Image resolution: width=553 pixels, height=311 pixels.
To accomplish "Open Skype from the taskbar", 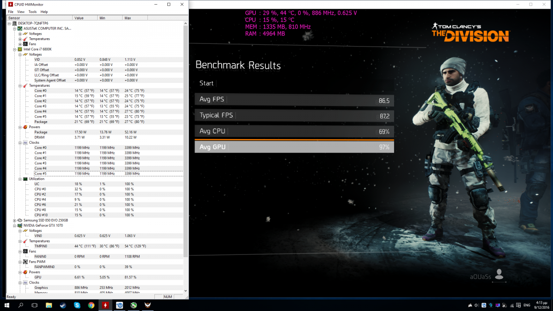I will coord(77,305).
